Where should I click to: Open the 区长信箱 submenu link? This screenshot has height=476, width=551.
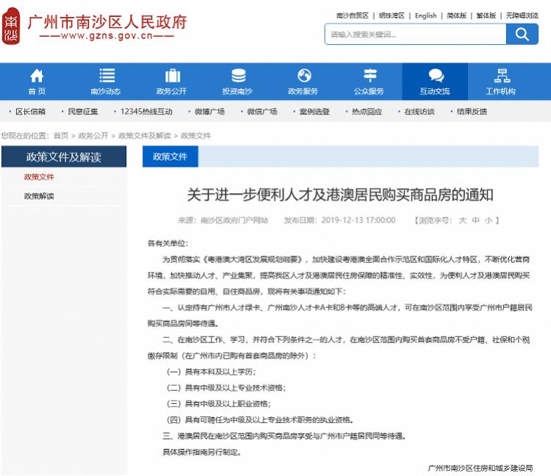pyautogui.click(x=30, y=112)
